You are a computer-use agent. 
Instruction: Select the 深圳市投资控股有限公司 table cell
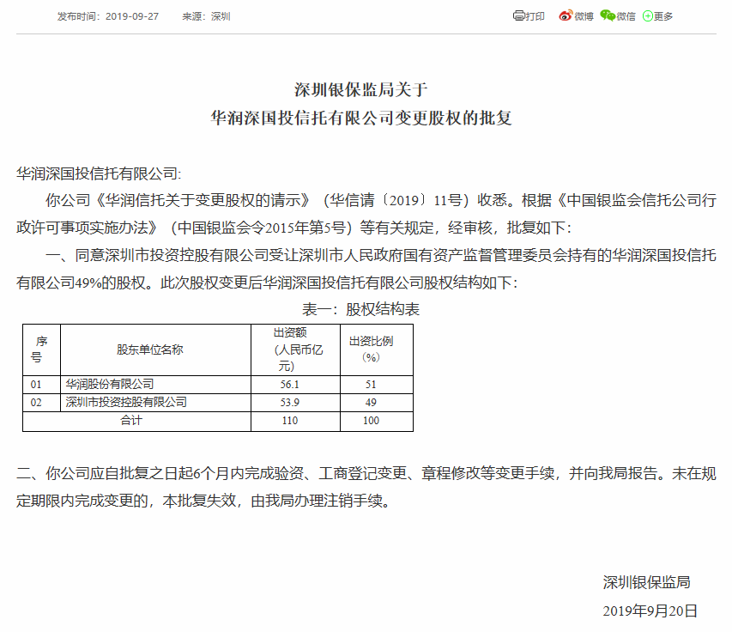click(126, 402)
